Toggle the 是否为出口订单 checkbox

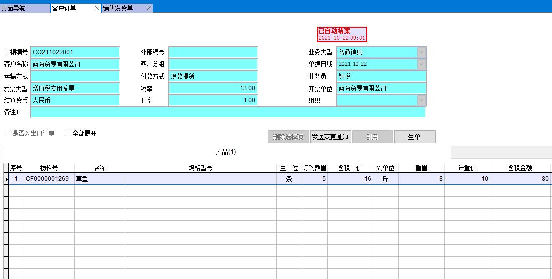click(8, 133)
